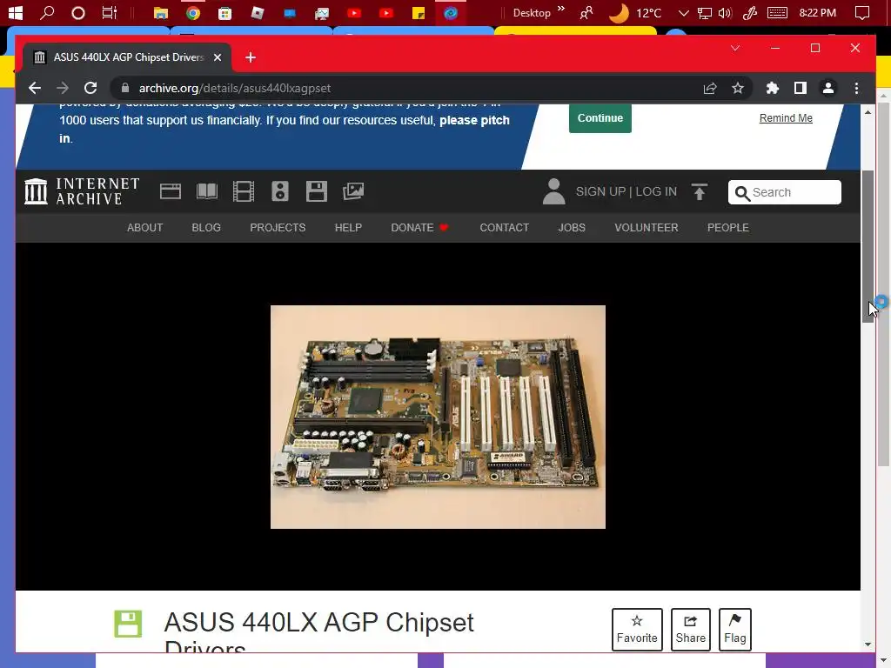
Task: Open Task View in the taskbar
Action: pyautogui.click(x=109, y=12)
